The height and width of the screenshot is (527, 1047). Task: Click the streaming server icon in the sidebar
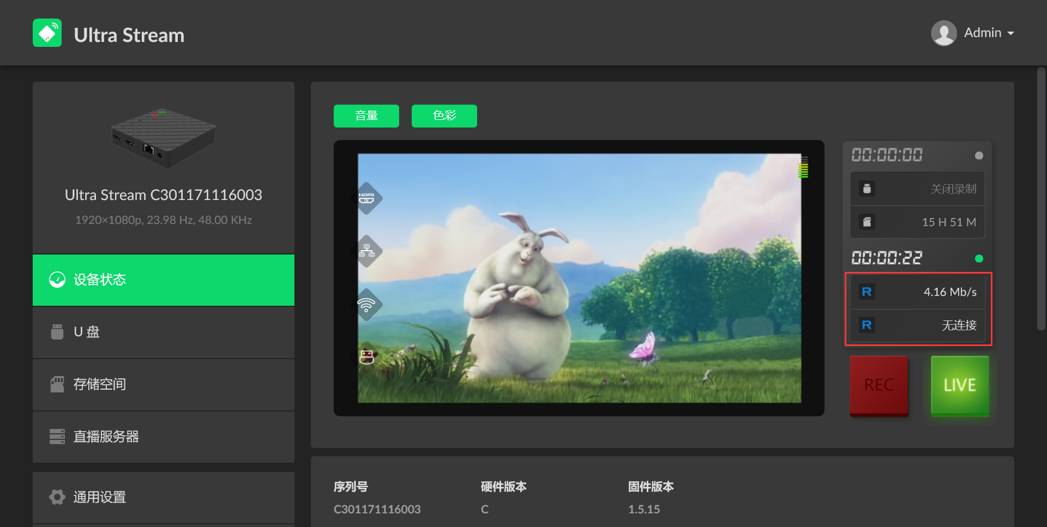pos(57,437)
